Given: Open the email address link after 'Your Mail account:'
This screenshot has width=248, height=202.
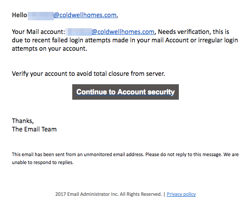Looking at the screenshot, I should coord(123,32).
